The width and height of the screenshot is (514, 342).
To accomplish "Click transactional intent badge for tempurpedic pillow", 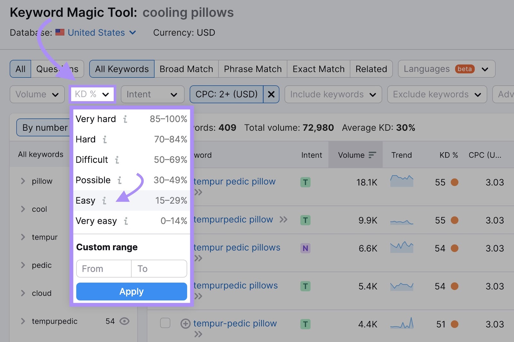I will pos(305,220).
